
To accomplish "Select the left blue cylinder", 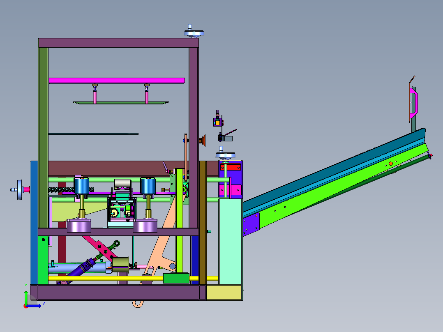I will [82, 186].
